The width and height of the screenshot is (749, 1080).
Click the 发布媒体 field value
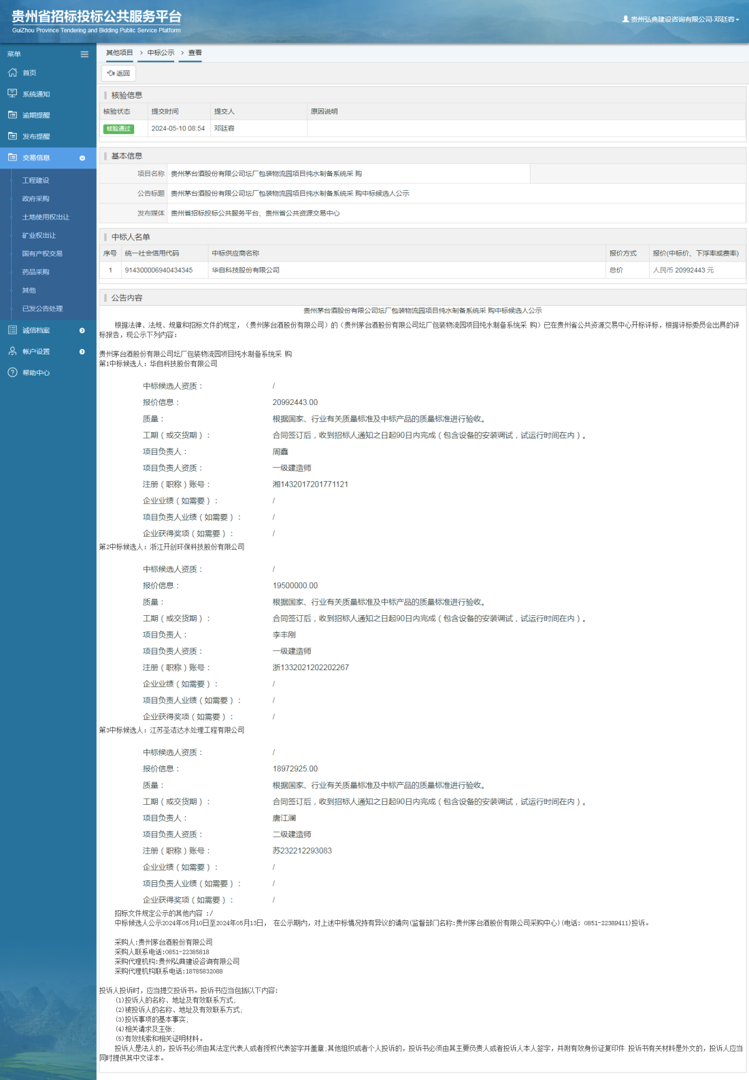(255, 213)
